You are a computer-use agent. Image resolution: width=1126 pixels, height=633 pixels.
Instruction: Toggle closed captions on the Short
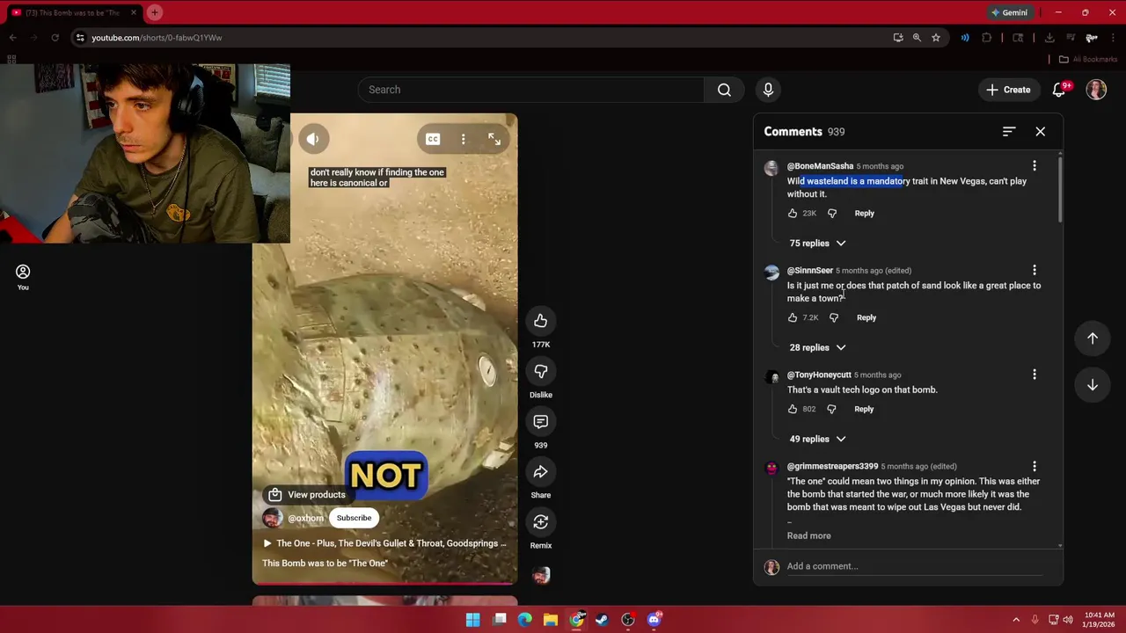click(x=433, y=139)
